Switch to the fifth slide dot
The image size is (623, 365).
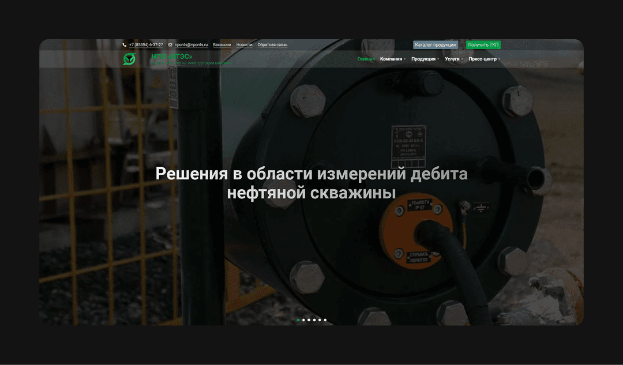click(320, 319)
